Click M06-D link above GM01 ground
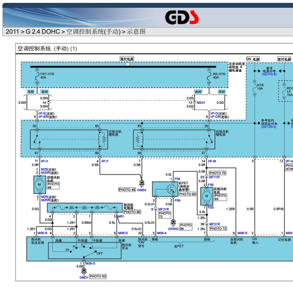293x288 pixels. [x=90, y=263]
